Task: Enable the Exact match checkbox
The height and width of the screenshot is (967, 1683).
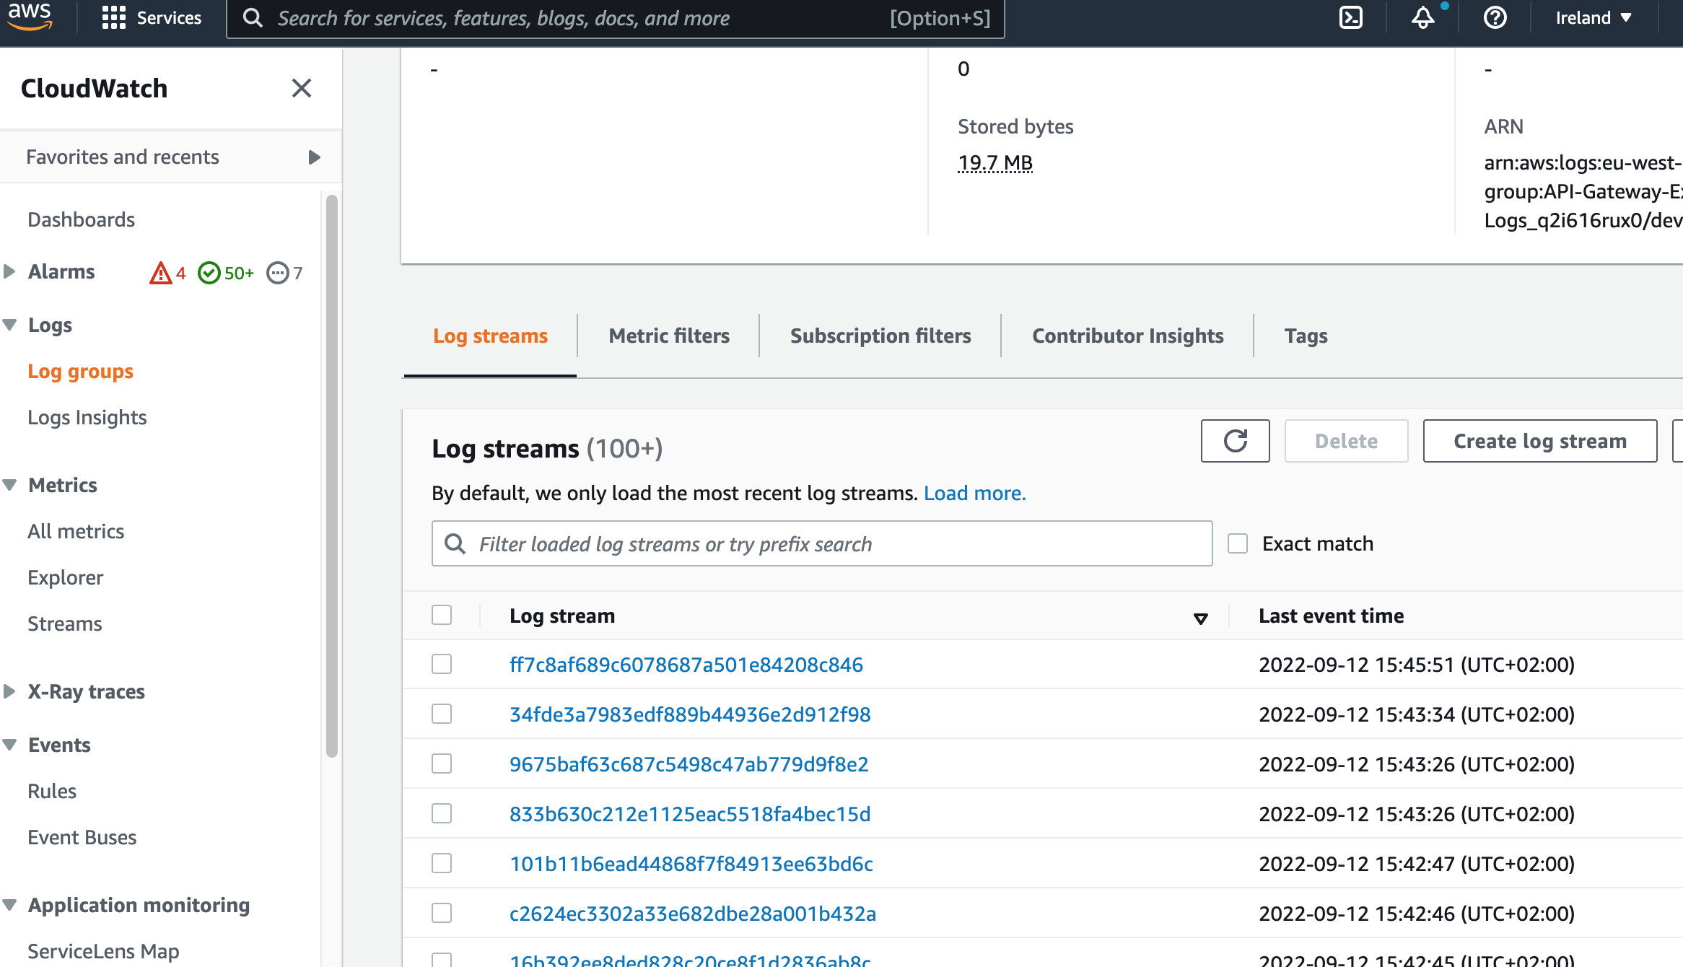Action: [x=1238, y=543]
